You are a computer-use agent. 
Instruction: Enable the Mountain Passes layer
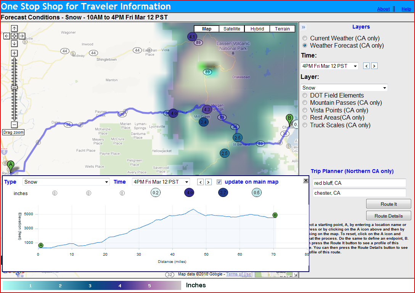pos(305,103)
